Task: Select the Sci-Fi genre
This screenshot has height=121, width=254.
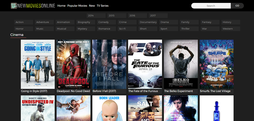Action: 127,29
